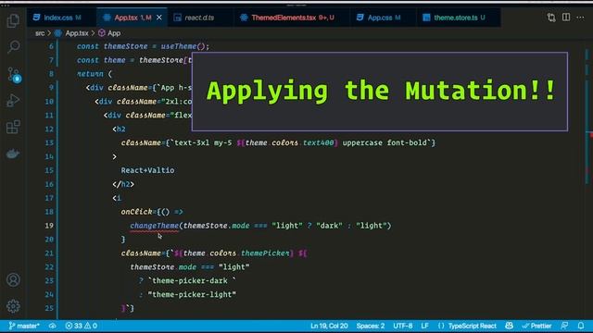Open notifications bell icon
The width and height of the screenshot is (593, 333).
[581, 326]
